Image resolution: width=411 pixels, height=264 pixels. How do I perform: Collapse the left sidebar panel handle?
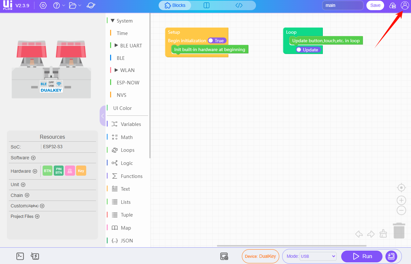pyautogui.click(x=103, y=116)
